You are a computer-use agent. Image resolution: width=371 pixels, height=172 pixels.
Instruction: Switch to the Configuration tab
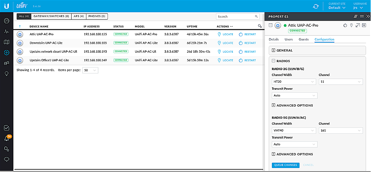(x=324, y=39)
